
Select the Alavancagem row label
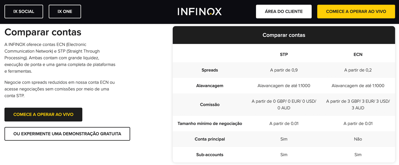click(x=210, y=86)
